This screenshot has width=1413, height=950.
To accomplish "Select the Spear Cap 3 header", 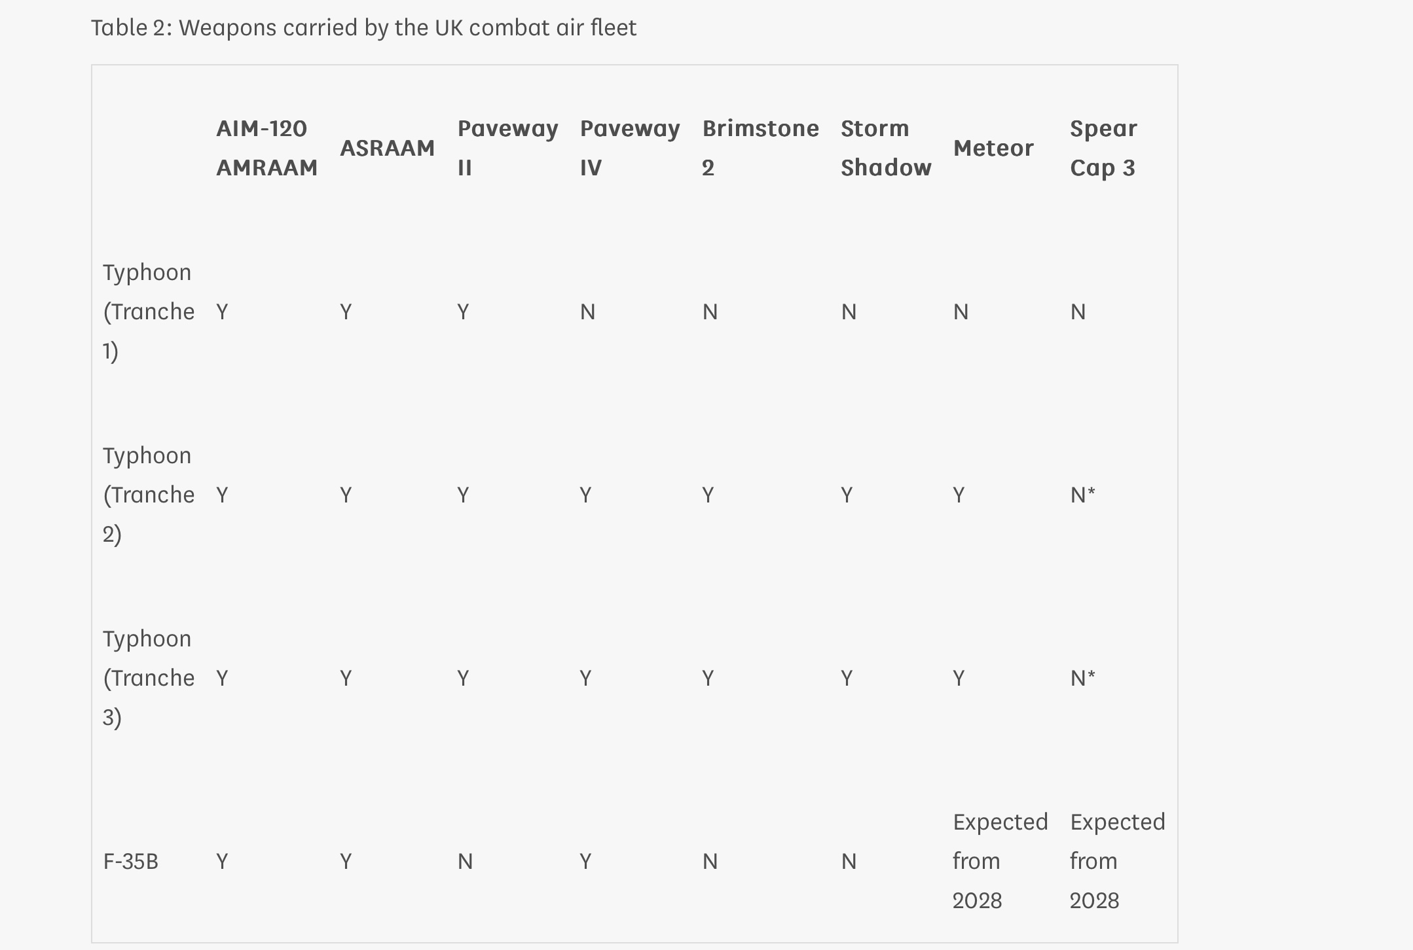I will 1103,148.
